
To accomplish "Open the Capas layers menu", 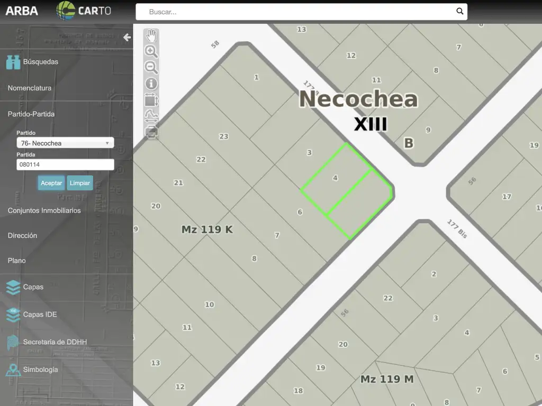I will pyautogui.click(x=33, y=287).
